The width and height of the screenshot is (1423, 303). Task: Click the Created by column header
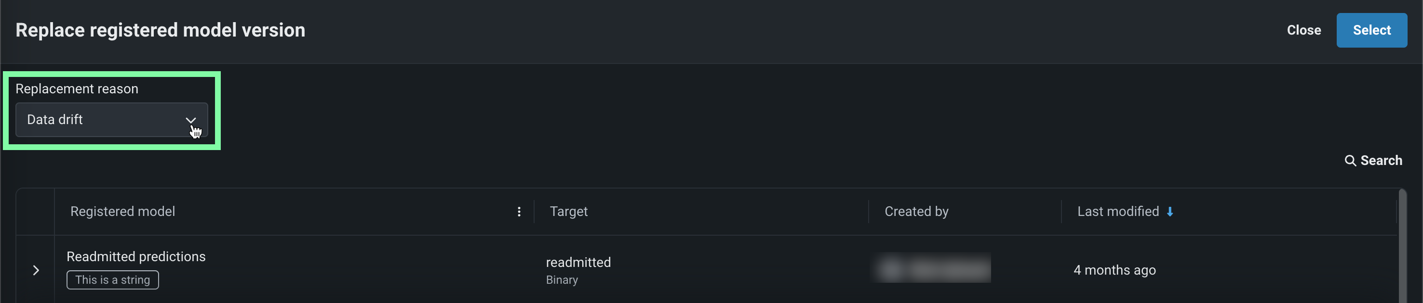tap(916, 212)
